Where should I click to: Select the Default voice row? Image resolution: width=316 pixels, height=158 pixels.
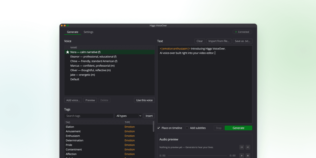(110, 79)
